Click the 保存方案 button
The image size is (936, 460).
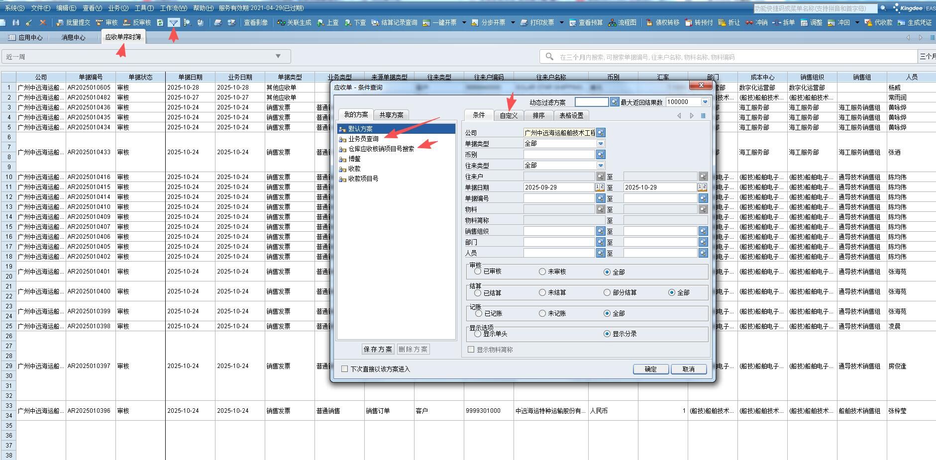(x=378, y=349)
